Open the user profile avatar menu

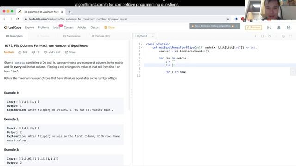pyautogui.click(x=289, y=27)
